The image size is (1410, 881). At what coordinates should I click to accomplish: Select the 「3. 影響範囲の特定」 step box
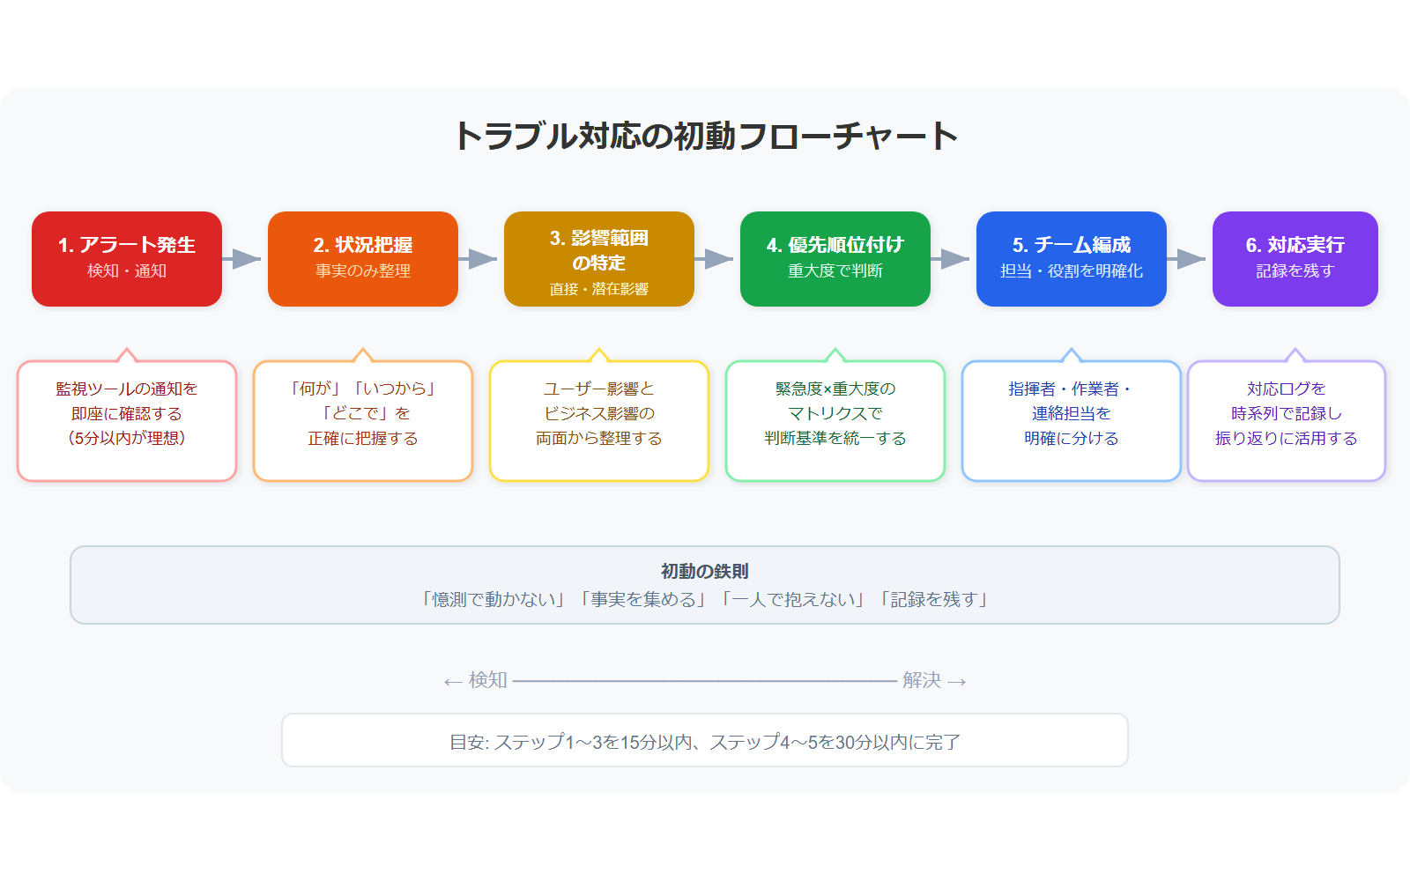pyautogui.click(x=599, y=259)
